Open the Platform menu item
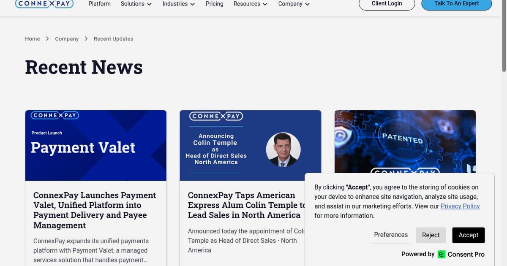The image size is (507, 266). 99,4
